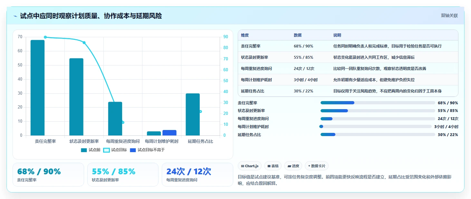This screenshot has width=471, height=199.
Task: Click the card title 试点中应同时观察计划质量
Action: [91, 16]
